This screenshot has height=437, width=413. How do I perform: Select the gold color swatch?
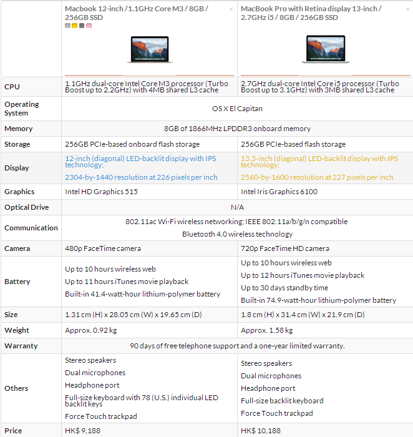(74, 26)
